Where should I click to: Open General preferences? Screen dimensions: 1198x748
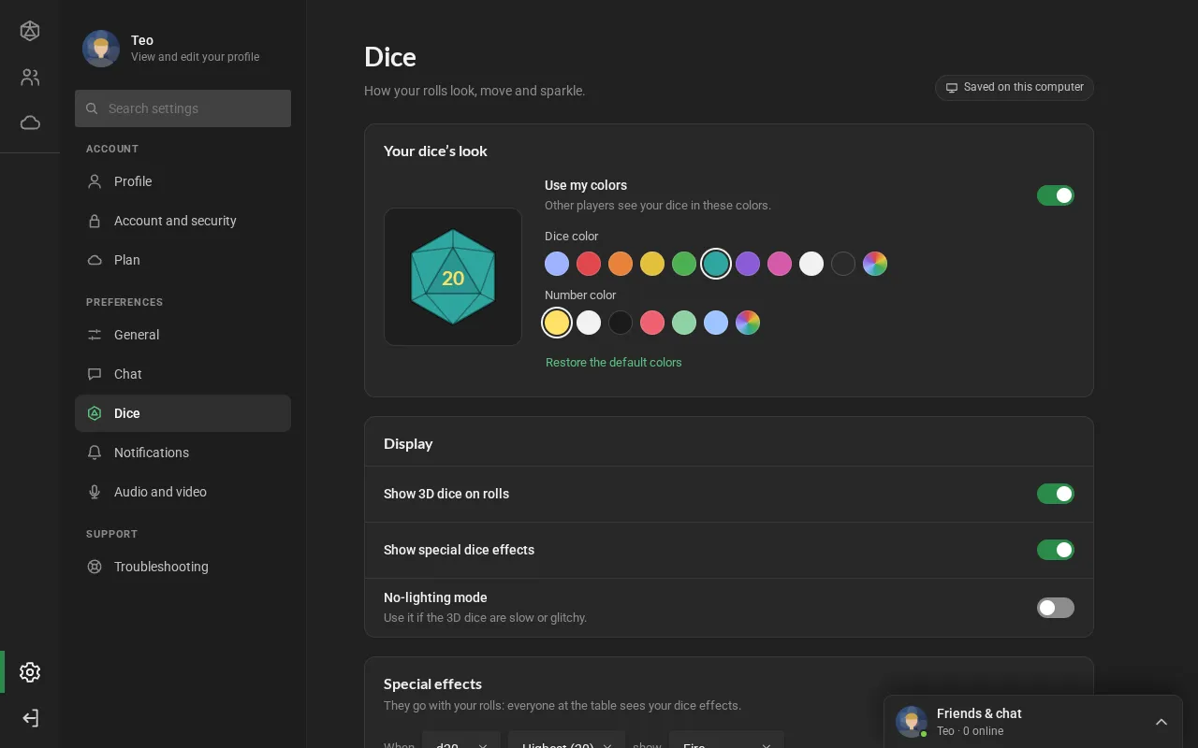(x=183, y=335)
